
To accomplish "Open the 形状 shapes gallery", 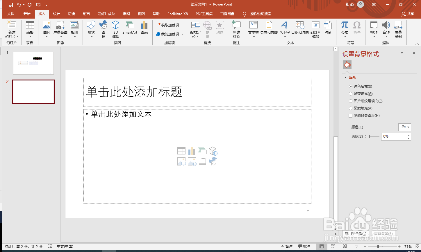I will pos(91,29).
